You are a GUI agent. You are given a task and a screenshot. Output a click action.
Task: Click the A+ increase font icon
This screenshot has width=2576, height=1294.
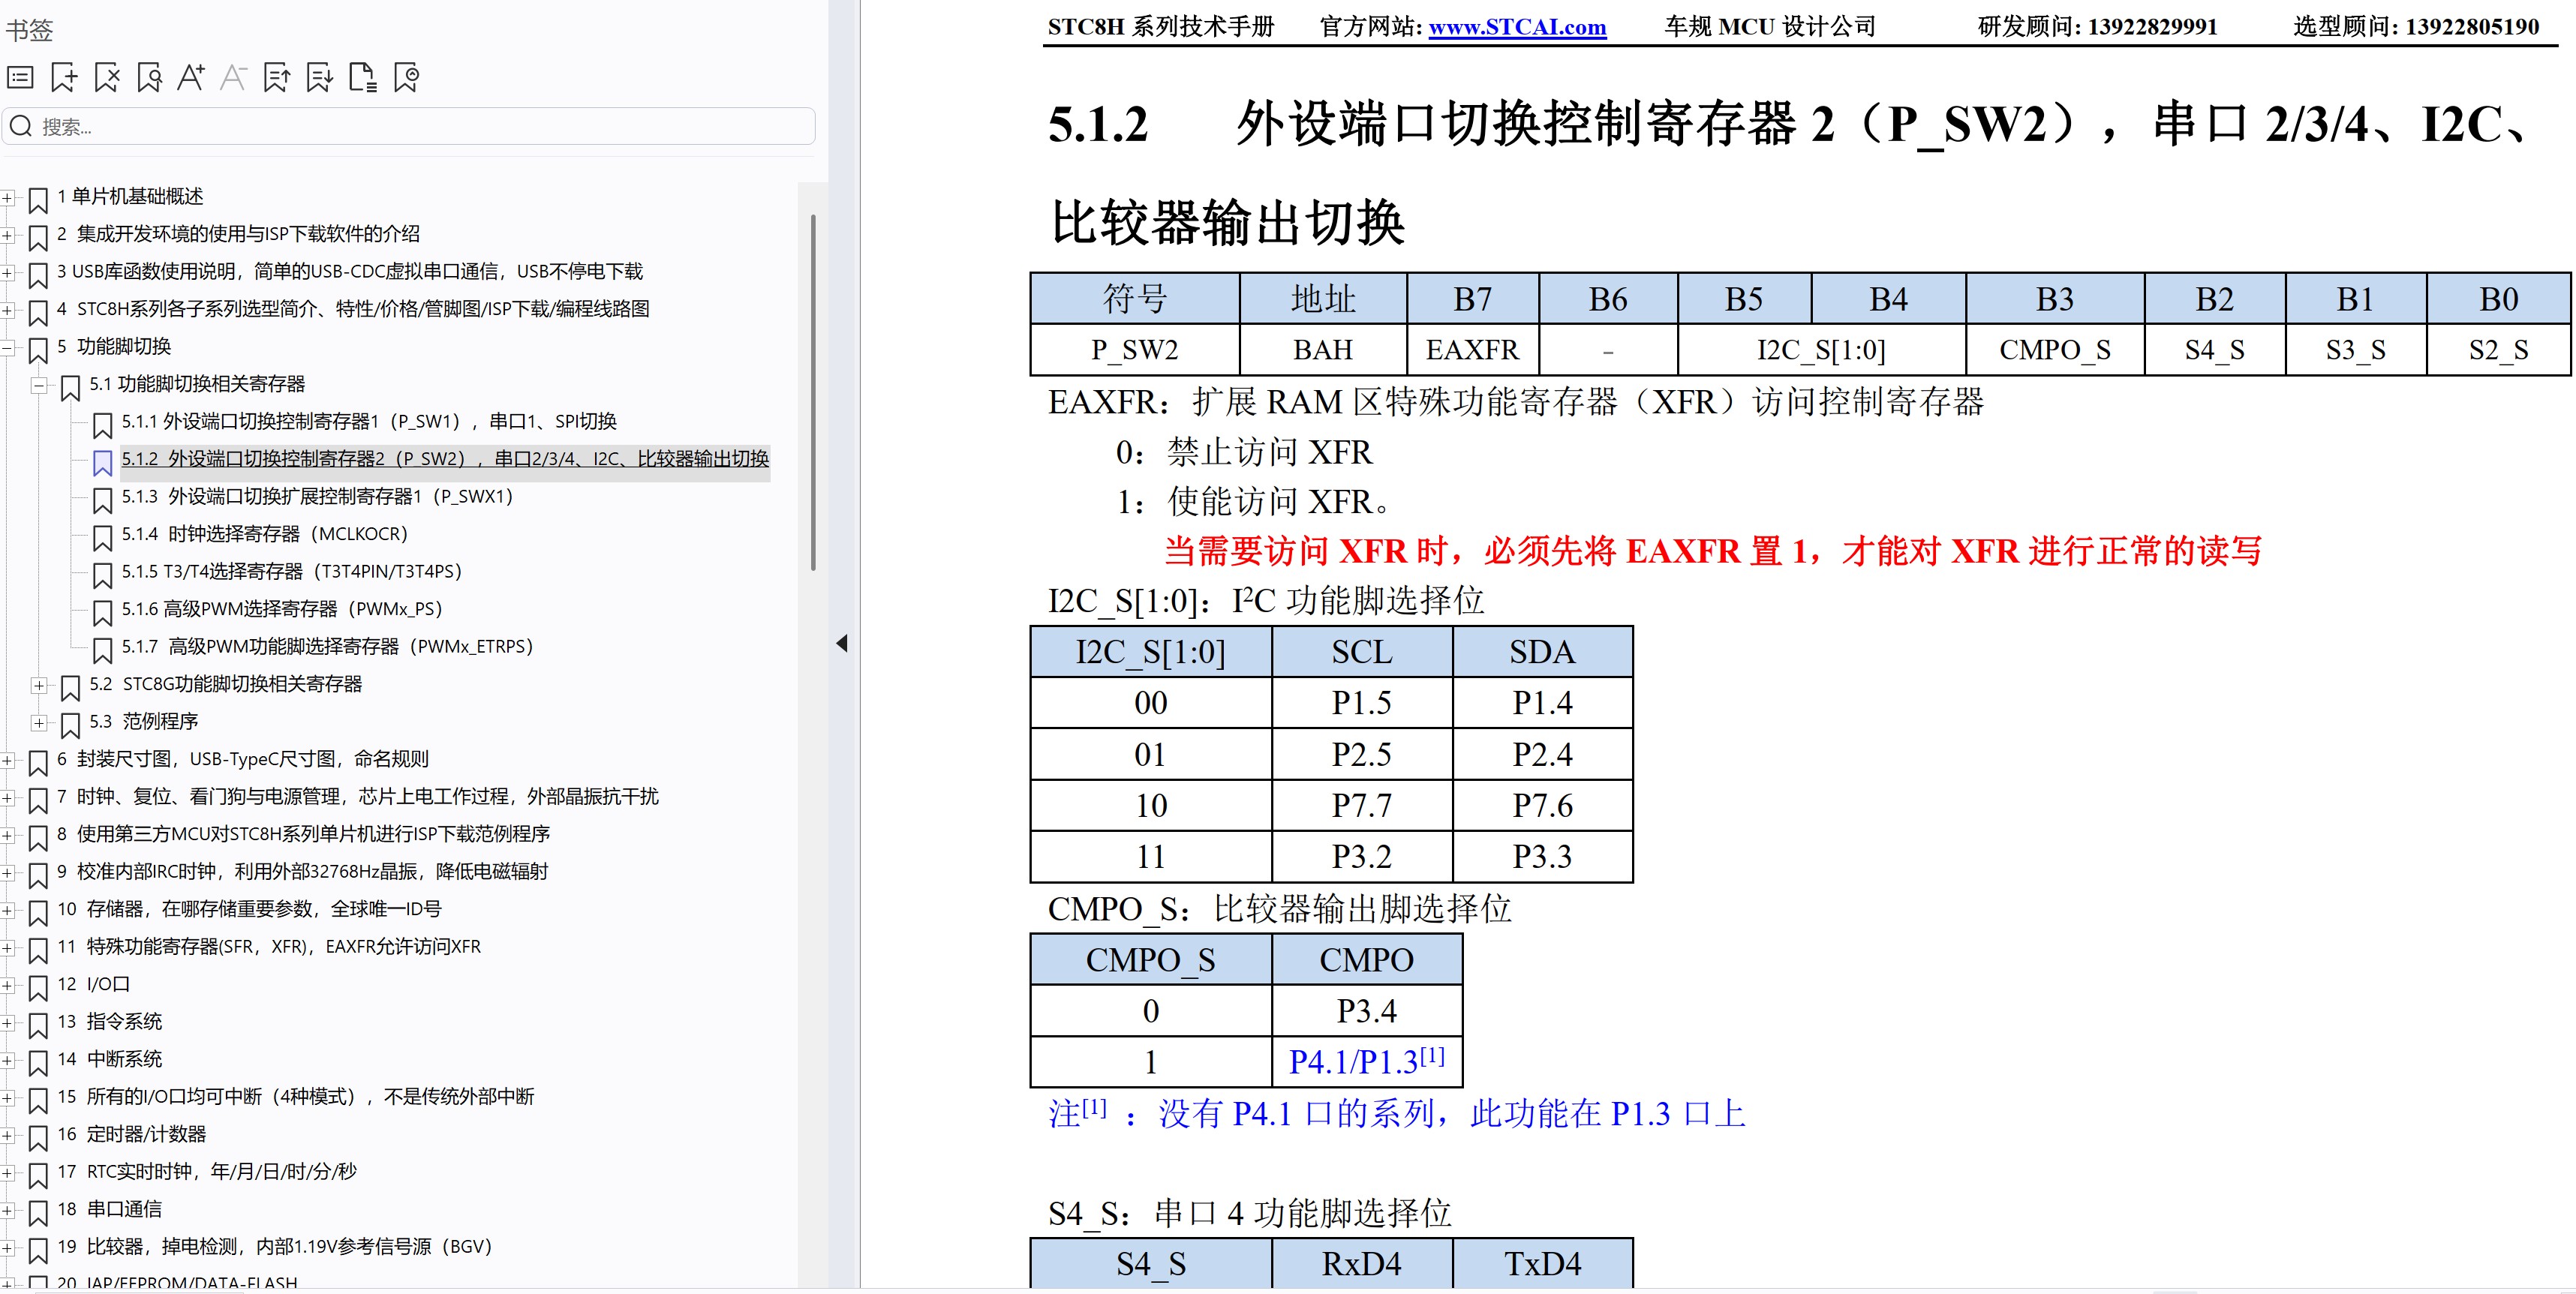pyautogui.click(x=190, y=77)
